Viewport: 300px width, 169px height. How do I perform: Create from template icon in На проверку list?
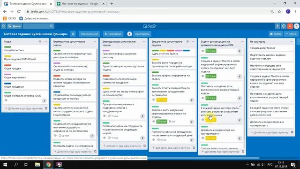point(292,132)
